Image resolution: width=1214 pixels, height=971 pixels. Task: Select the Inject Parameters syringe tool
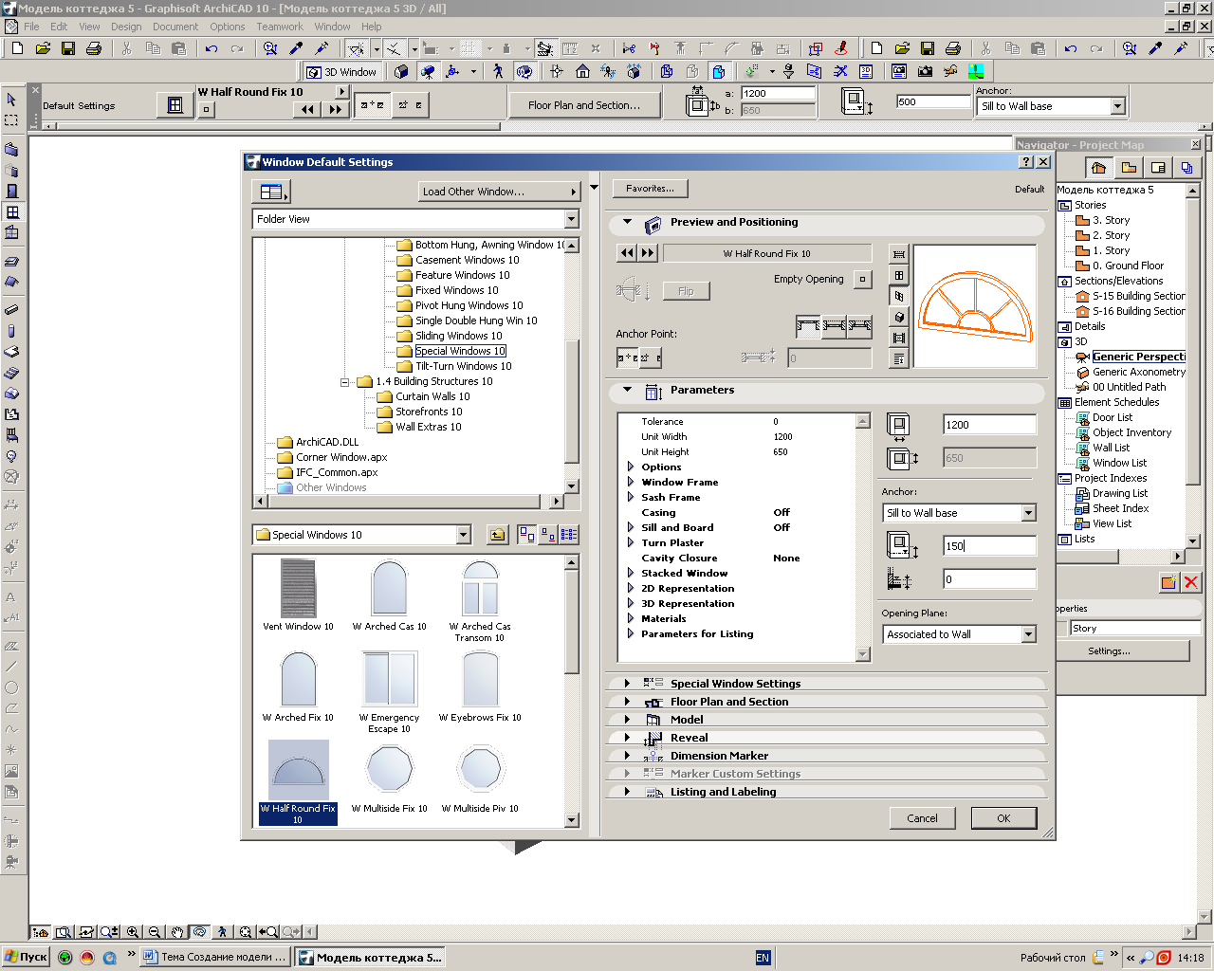pos(322,48)
